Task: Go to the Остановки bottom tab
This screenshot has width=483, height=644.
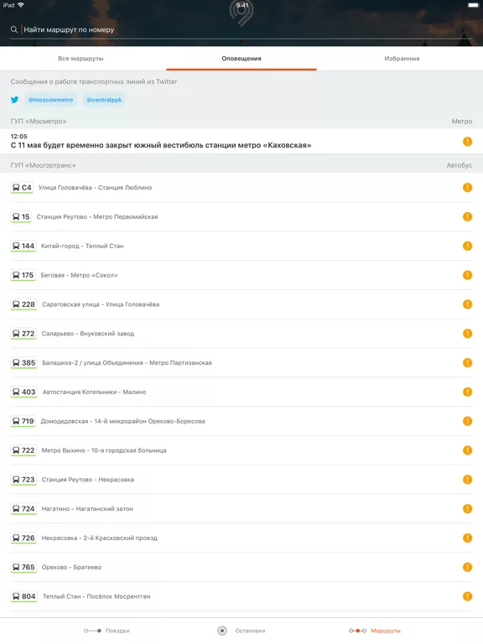Action: tap(241, 631)
